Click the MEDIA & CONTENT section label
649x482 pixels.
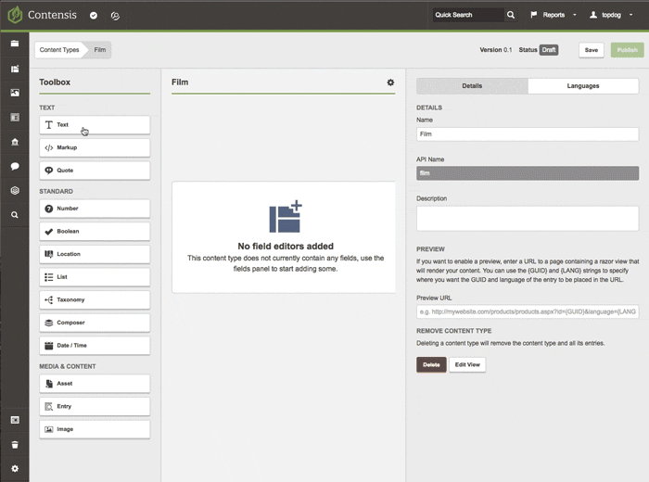(68, 366)
